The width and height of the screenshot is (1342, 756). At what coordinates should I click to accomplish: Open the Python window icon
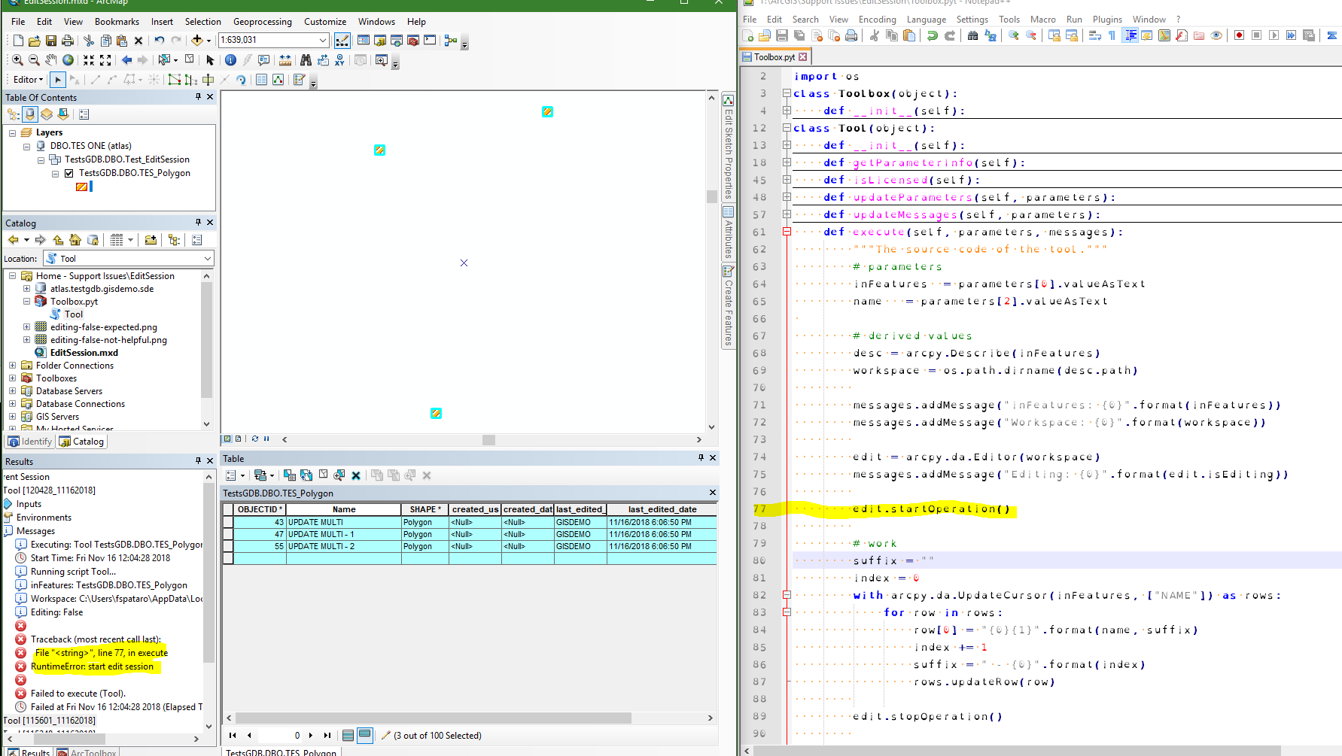coord(430,40)
